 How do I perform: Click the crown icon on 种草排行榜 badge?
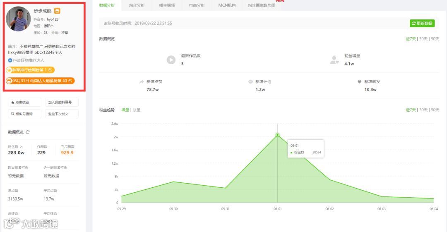tap(9, 70)
